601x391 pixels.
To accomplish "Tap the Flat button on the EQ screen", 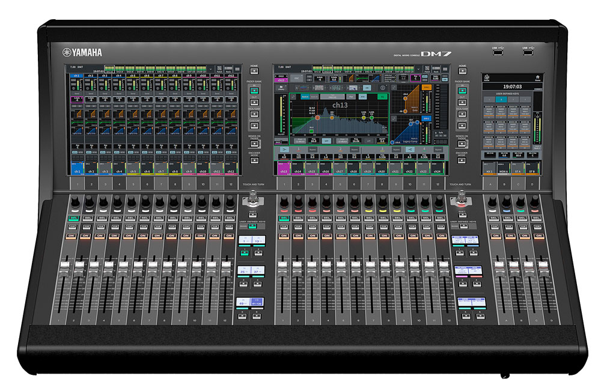I will click(x=351, y=97).
